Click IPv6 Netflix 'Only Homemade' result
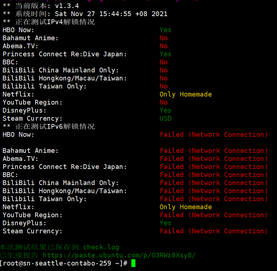Viewport: 277px width, 271px height. coord(186,207)
